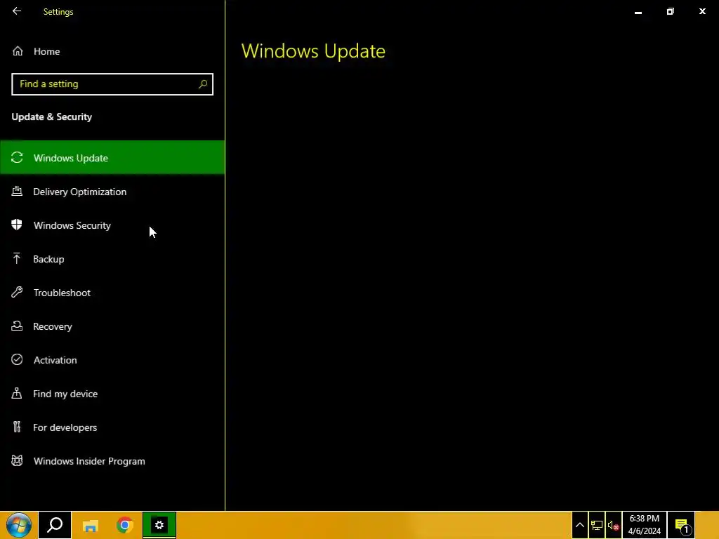Click the magnifier icon in search box
This screenshot has height=539, width=719.
coord(203,84)
